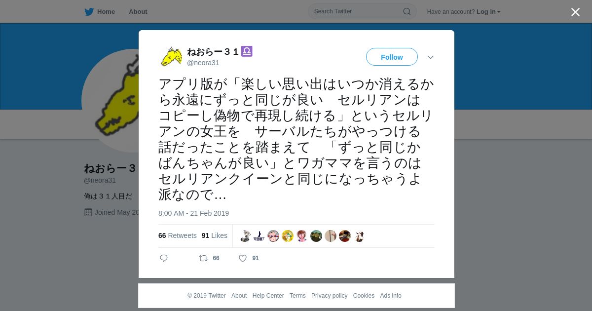Open the tweet timestamp 21 Feb 2019
The width and height of the screenshot is (592, 311).
click(x=193, y=213)
